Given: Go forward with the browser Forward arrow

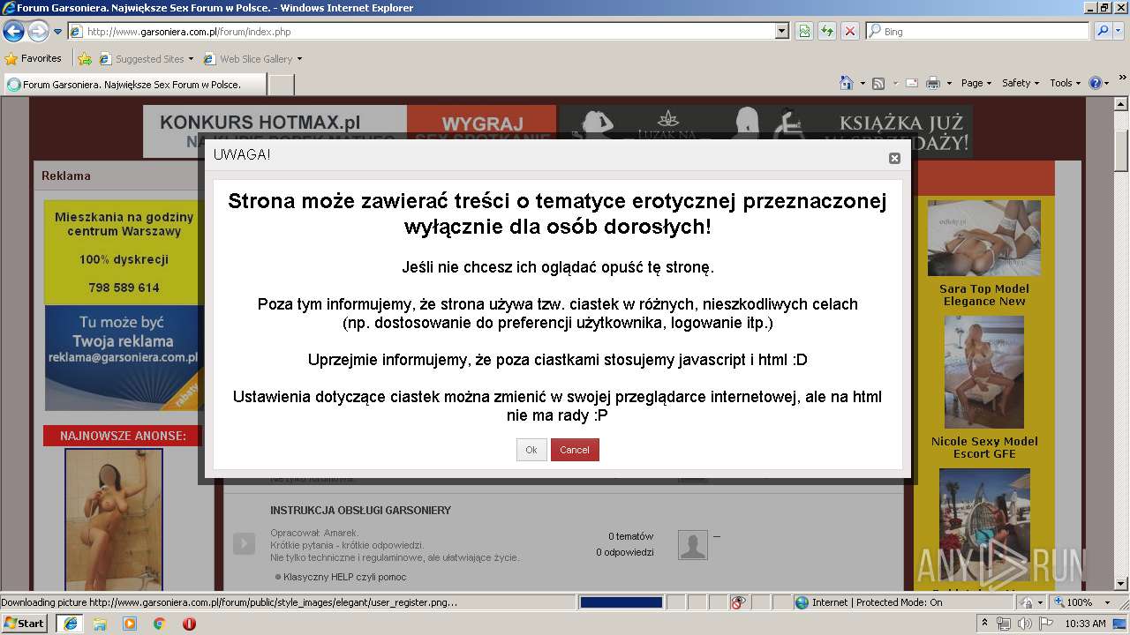Looking at the screenshot, I should click(x=38, y=32).
